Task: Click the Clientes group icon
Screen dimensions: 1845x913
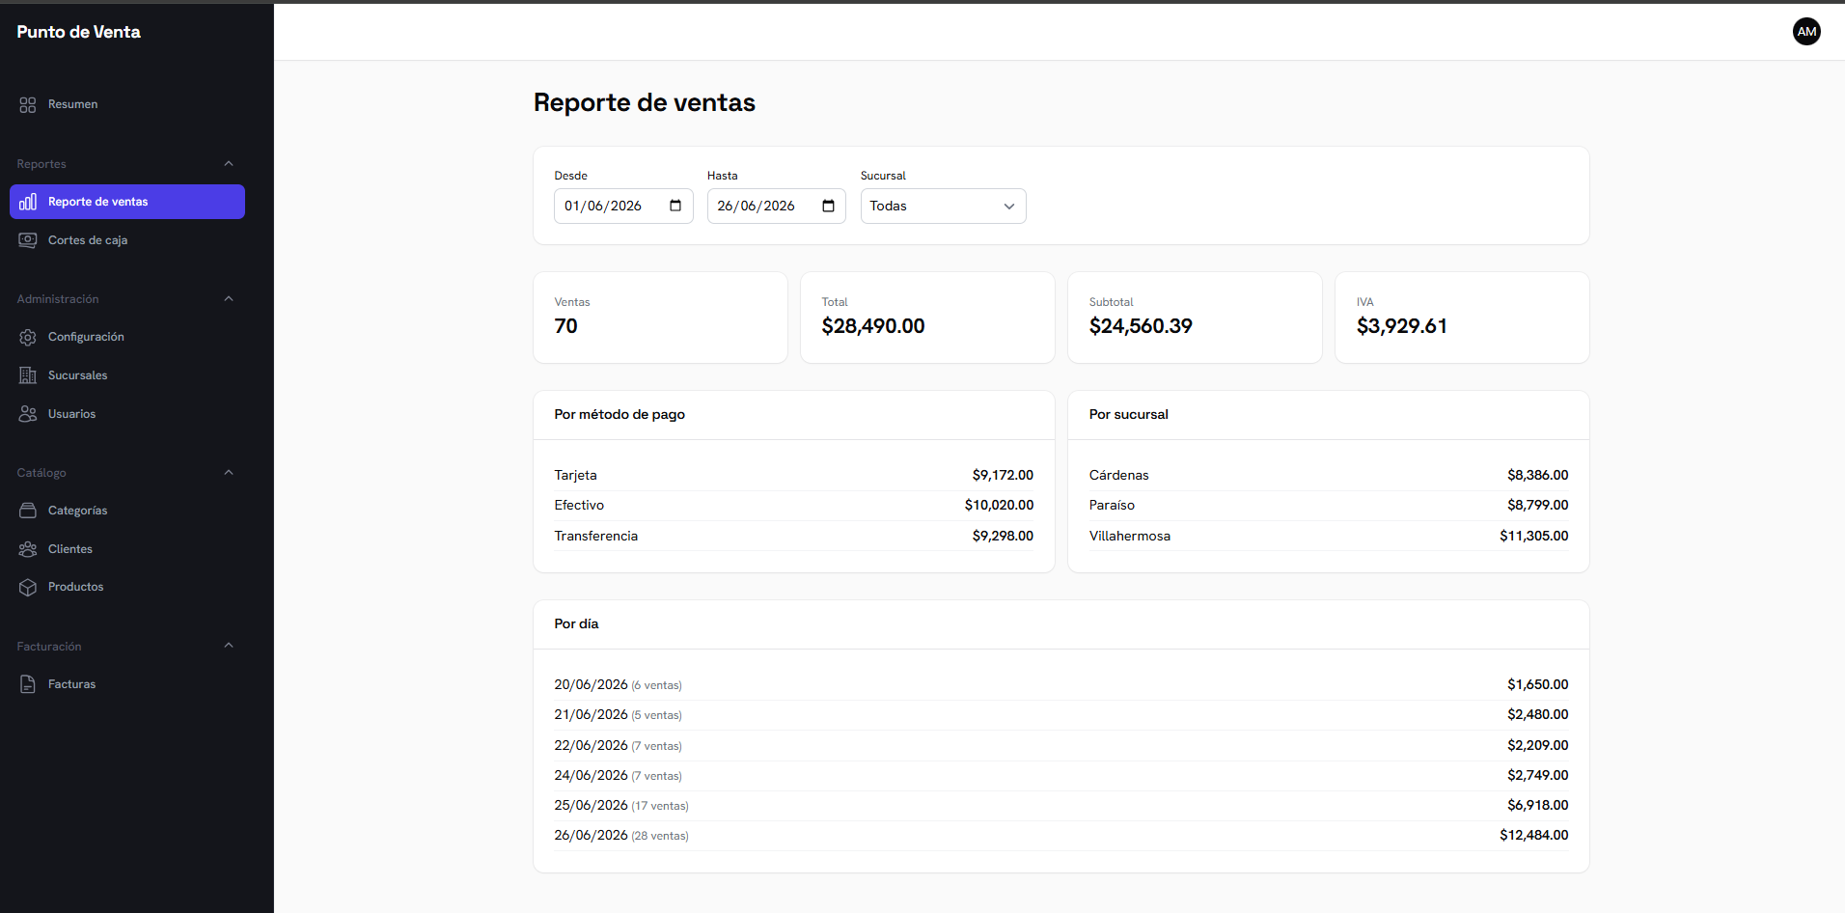Action: pyautogui.click(x=28, y=549)
